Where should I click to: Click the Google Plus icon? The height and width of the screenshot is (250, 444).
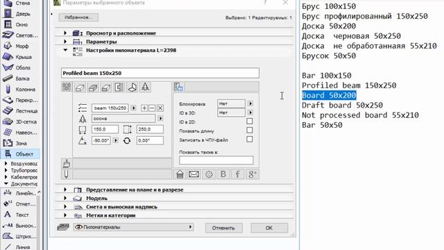coord(252,174)
